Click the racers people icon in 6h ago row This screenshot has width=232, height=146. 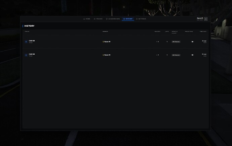coord(157,55)
